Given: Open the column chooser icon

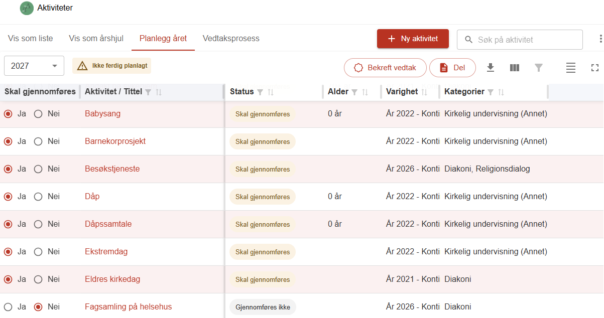Looking at the screenshot, I should pyautogui.click(x=515, y=68).
